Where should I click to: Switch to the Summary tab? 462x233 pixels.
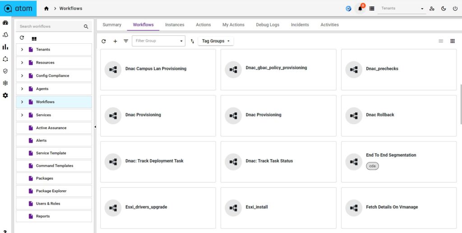pos(112,25)
